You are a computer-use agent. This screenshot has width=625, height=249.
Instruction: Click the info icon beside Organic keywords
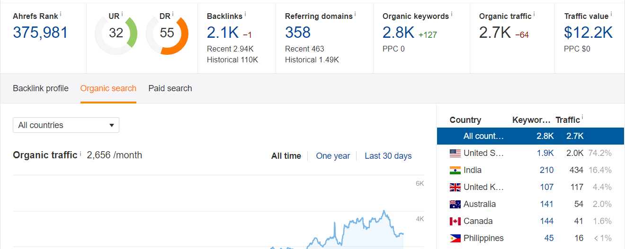click(x=451, y=14)
